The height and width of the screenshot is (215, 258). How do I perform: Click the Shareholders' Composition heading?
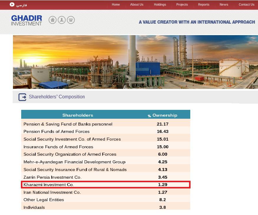pyautogui.click(x=57, y=97)
